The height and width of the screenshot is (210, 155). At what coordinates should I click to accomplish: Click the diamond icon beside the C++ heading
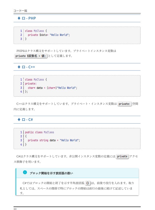pyautogui.click(x=19, y=67)
